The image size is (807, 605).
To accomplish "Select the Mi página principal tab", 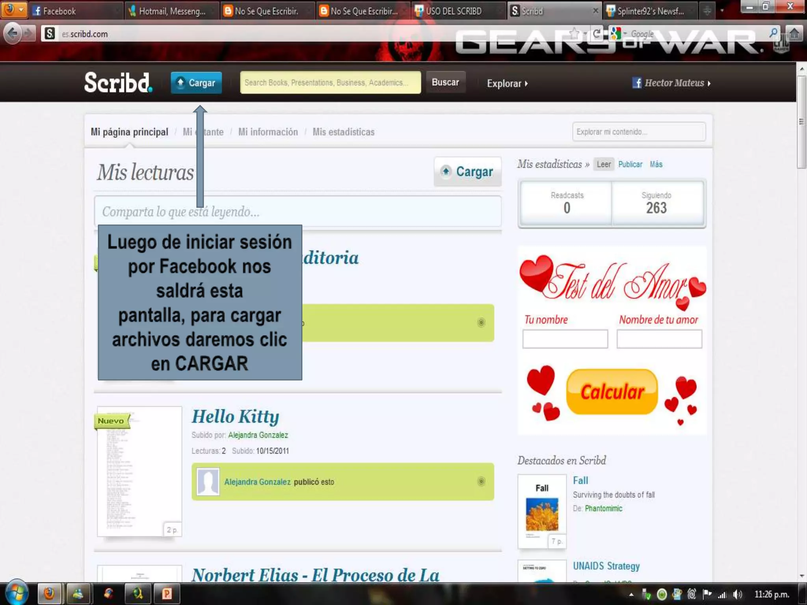I will [129, 132].
